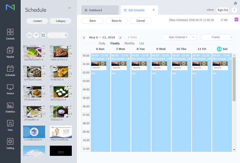Click the Sign Out button

(223, 10)
